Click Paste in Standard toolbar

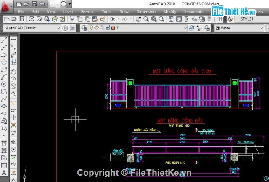click(x=87, y=19)
